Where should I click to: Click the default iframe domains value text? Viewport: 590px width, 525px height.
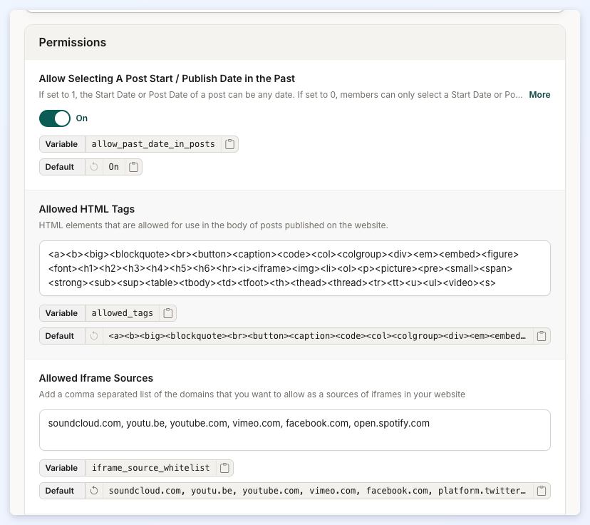tap(317, 491)
